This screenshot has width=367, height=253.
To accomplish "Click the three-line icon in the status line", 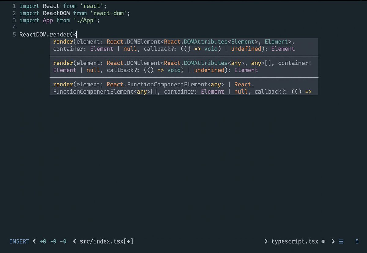I will 341,241.
